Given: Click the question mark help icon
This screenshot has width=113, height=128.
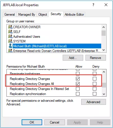Looking at the screenshot, I should 93,5.
